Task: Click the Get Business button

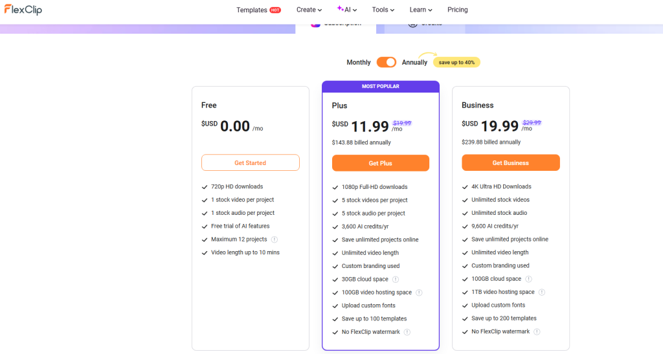Action: pos(511,162)
